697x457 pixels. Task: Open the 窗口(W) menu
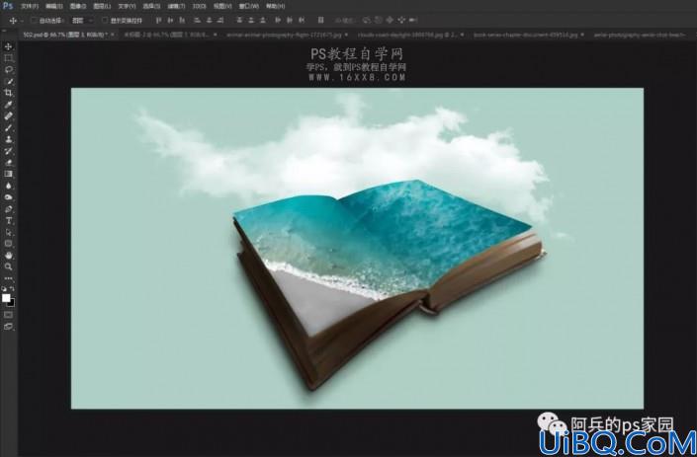pyautogui.click(x=249, y=6)
